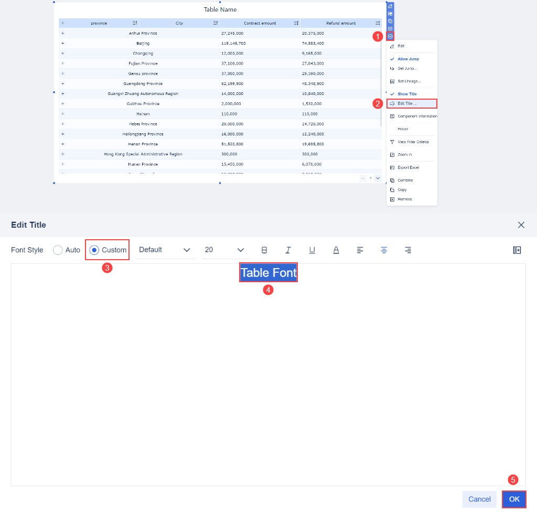This screenshot has height=512, width=537.
Task: Expand the Anhui Province row
Action: tap(62, 33)
